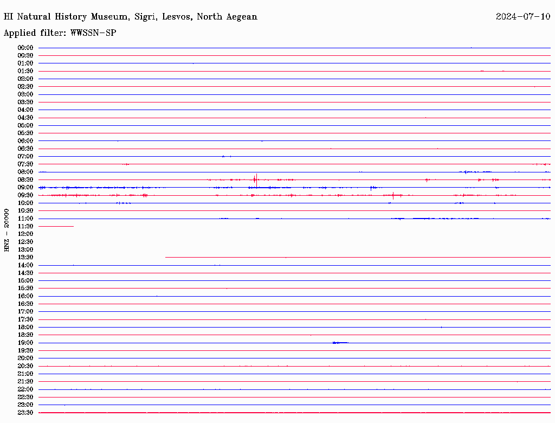Click the 22:00 time label
This screenshot has height=423, width=555.
[x=25, y=389]
